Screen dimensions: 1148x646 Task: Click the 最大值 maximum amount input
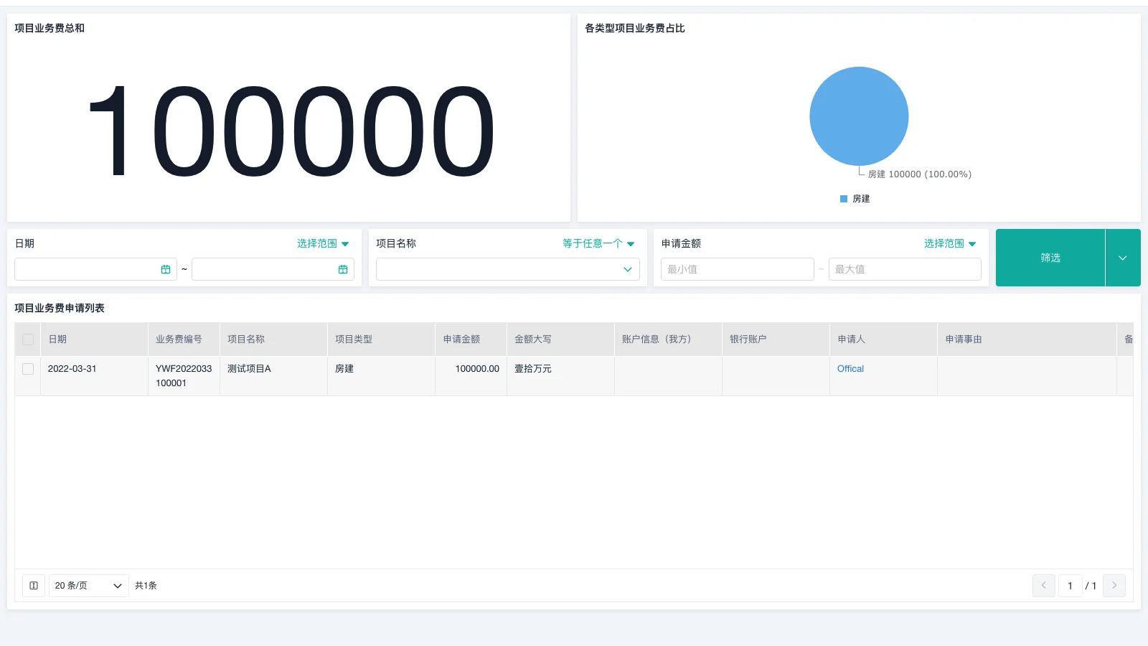905,269
